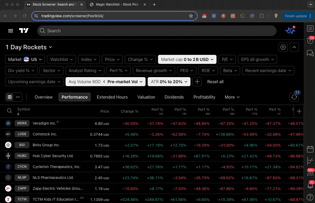
Task: Open the 1 Day Rockets screener selector
Action: tap(29, 47)
